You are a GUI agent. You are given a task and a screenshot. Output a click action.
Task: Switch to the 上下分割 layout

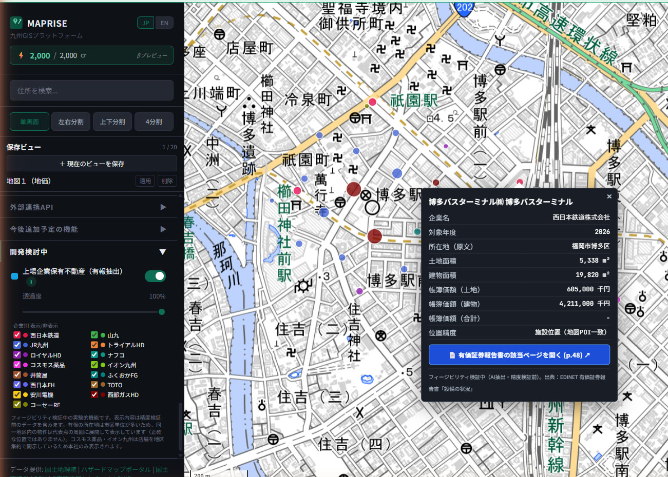[112, 122]
